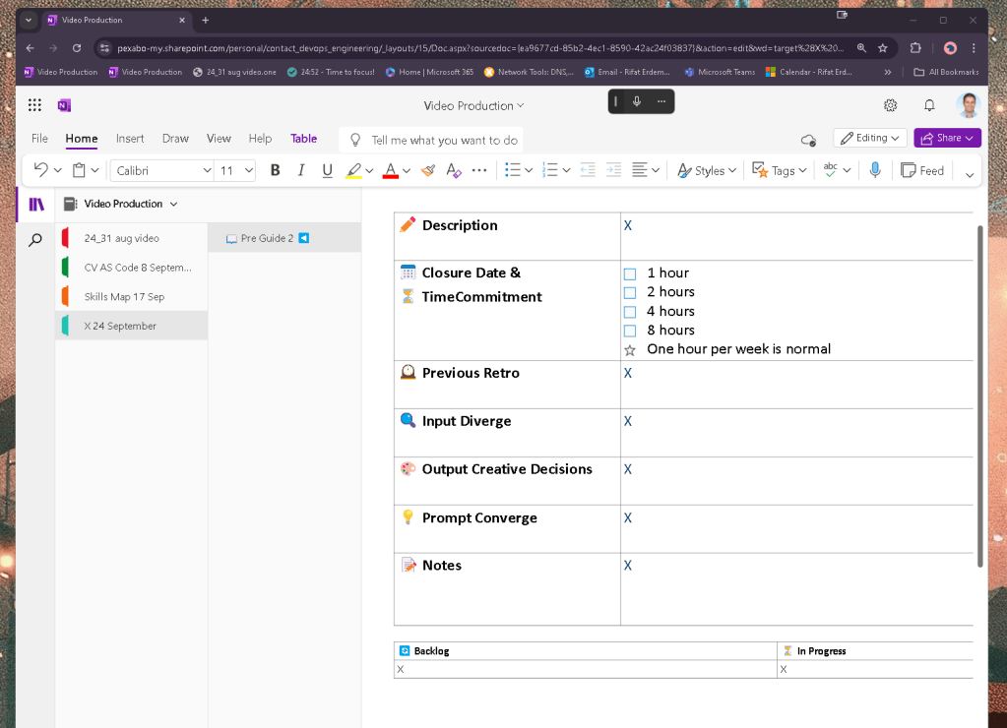Open more font options ellipsis
Image resolution: width=1007 pixels, height=728 pixels.
pyautogui.click(x=479, y=170)
